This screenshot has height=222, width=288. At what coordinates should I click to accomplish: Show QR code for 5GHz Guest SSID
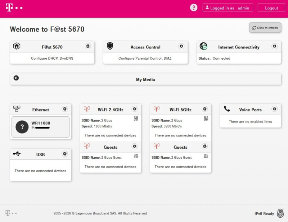pyautogui.click(x=206, y=156)
